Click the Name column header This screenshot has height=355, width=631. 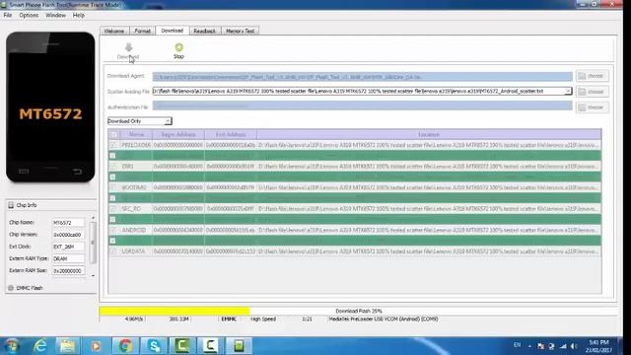click(136, 134)
